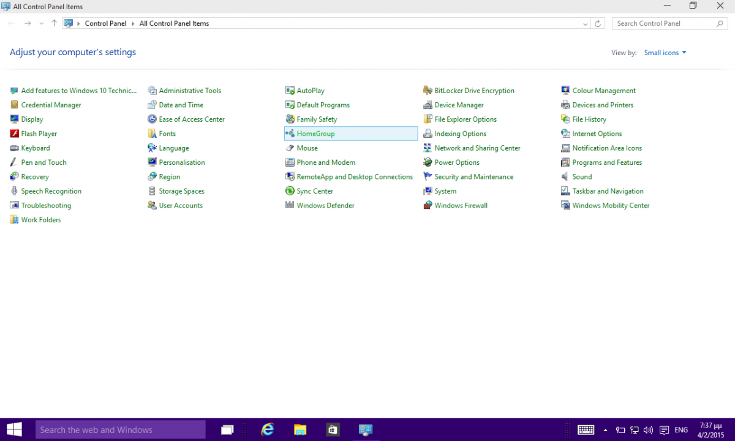Click the Ease of Access Center icon
Image resolution: width=735 pixels, height=441 pixels.
pos(152,119)
